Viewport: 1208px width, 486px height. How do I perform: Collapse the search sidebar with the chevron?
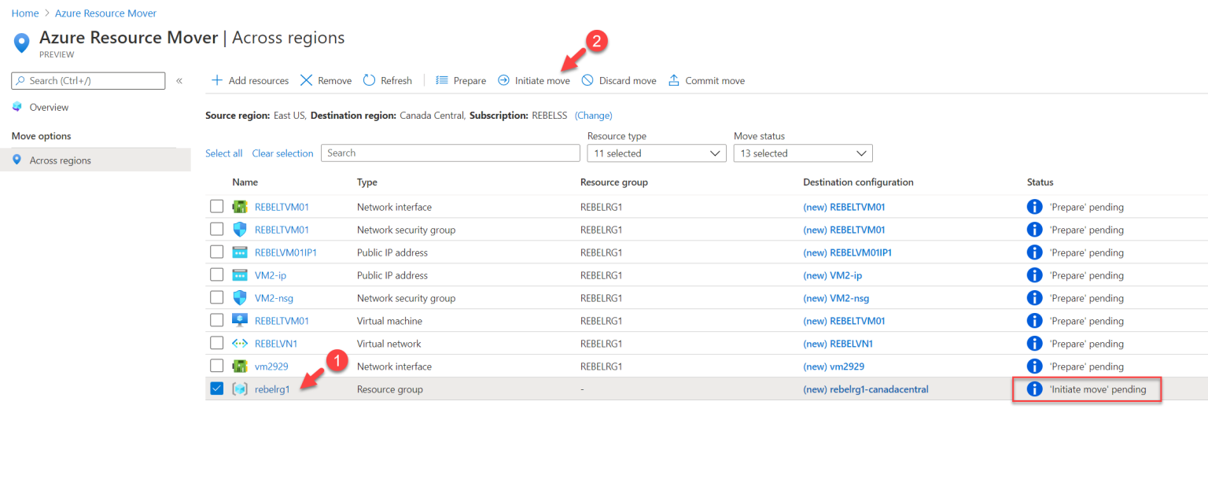click(179, 79)
